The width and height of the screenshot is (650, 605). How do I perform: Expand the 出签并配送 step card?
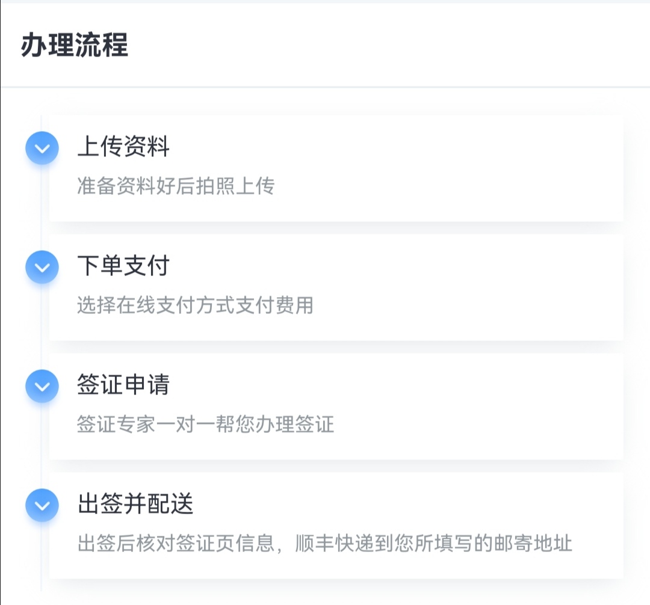coord(336,526)
